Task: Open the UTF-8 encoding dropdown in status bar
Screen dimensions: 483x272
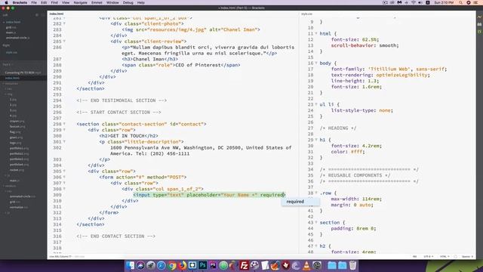Action: 428,257
